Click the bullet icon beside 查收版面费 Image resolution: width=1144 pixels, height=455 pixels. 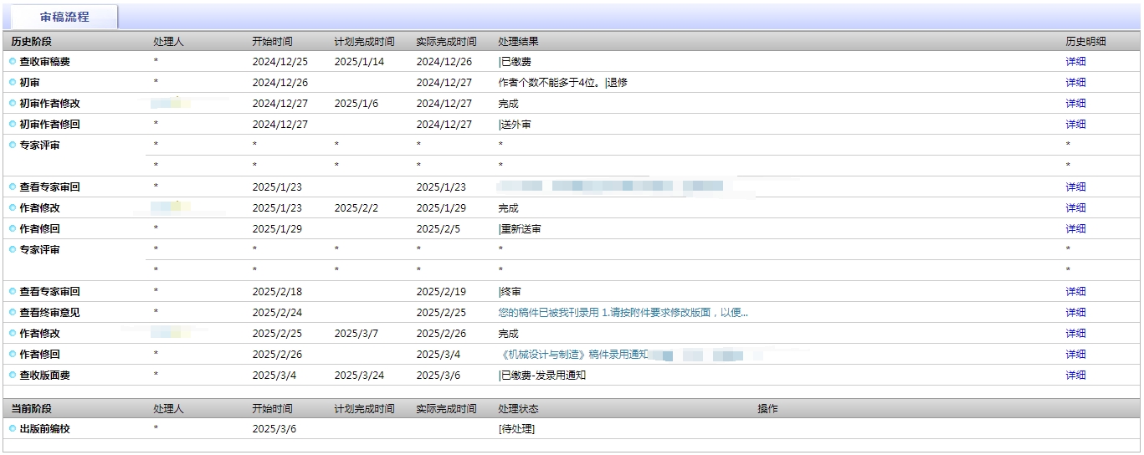pos(13,376)
